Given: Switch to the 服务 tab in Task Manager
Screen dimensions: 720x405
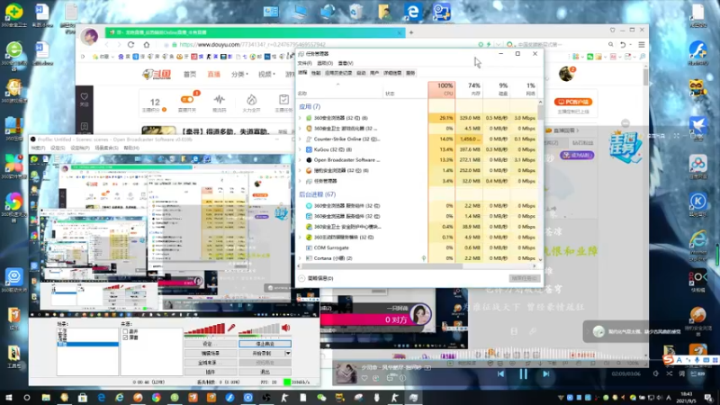Looking at the screenshot, I should click(x=410, y=73).
